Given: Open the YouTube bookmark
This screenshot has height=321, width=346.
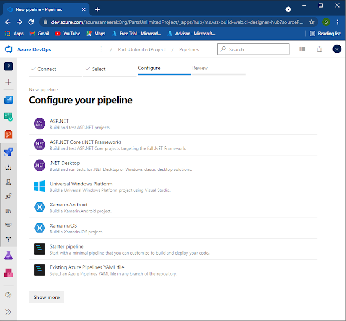Looking at the screenshot, I should click(x=68, y=34).
